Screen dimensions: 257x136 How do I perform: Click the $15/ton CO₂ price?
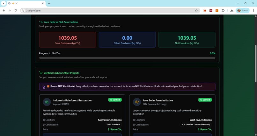[115, 129]
